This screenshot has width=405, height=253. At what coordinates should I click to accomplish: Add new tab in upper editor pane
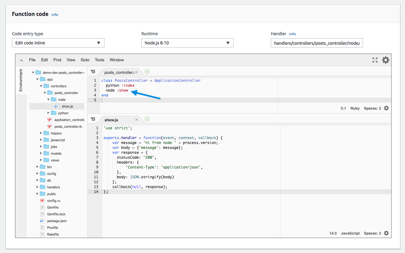pos(147,72)
